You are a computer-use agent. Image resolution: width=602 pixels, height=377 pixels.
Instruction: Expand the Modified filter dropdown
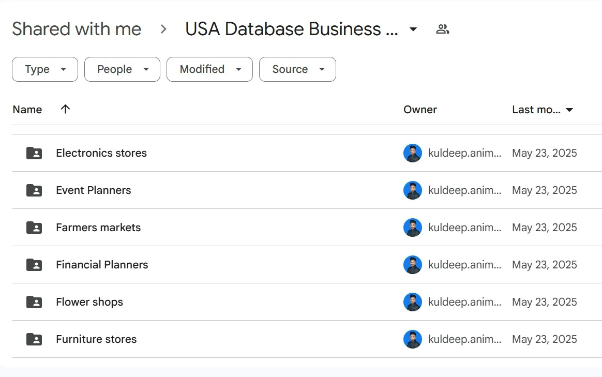pyautogui.click(x=209, y=69)
